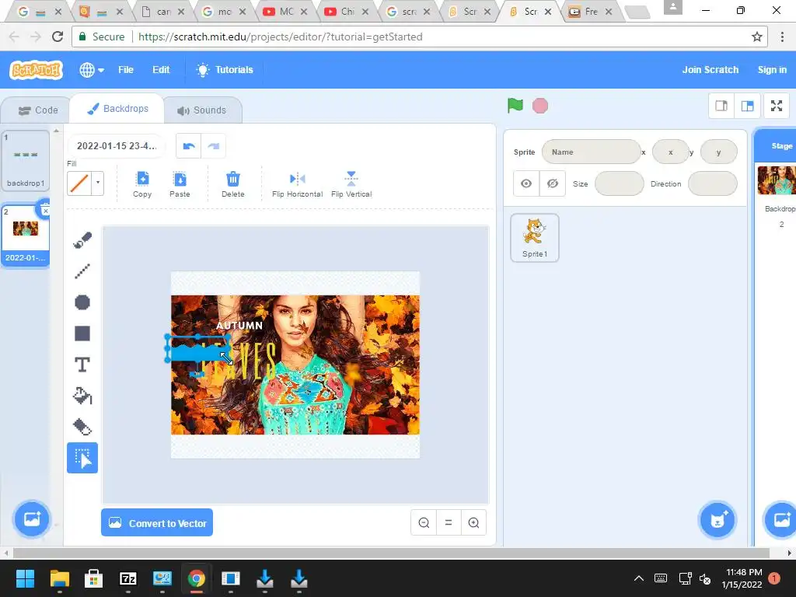Open the Fill color dropdown arrow
Viewport: 796px width, 597px height.
tap(98, 183)
